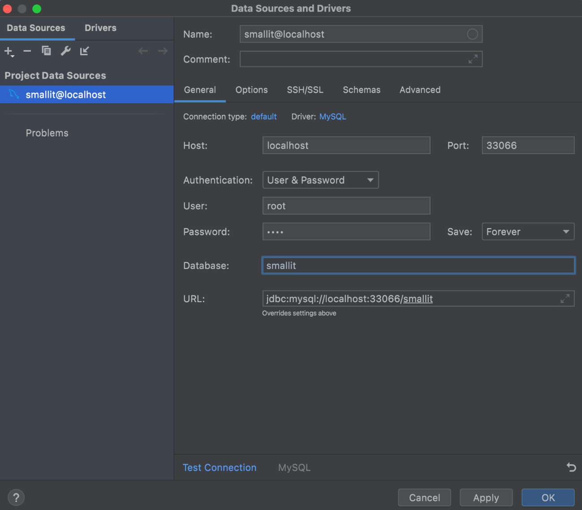This screenshot has height=510, width=582.
Task: Expand the URL field with the expand icon
Action: (x=565, y=299)
